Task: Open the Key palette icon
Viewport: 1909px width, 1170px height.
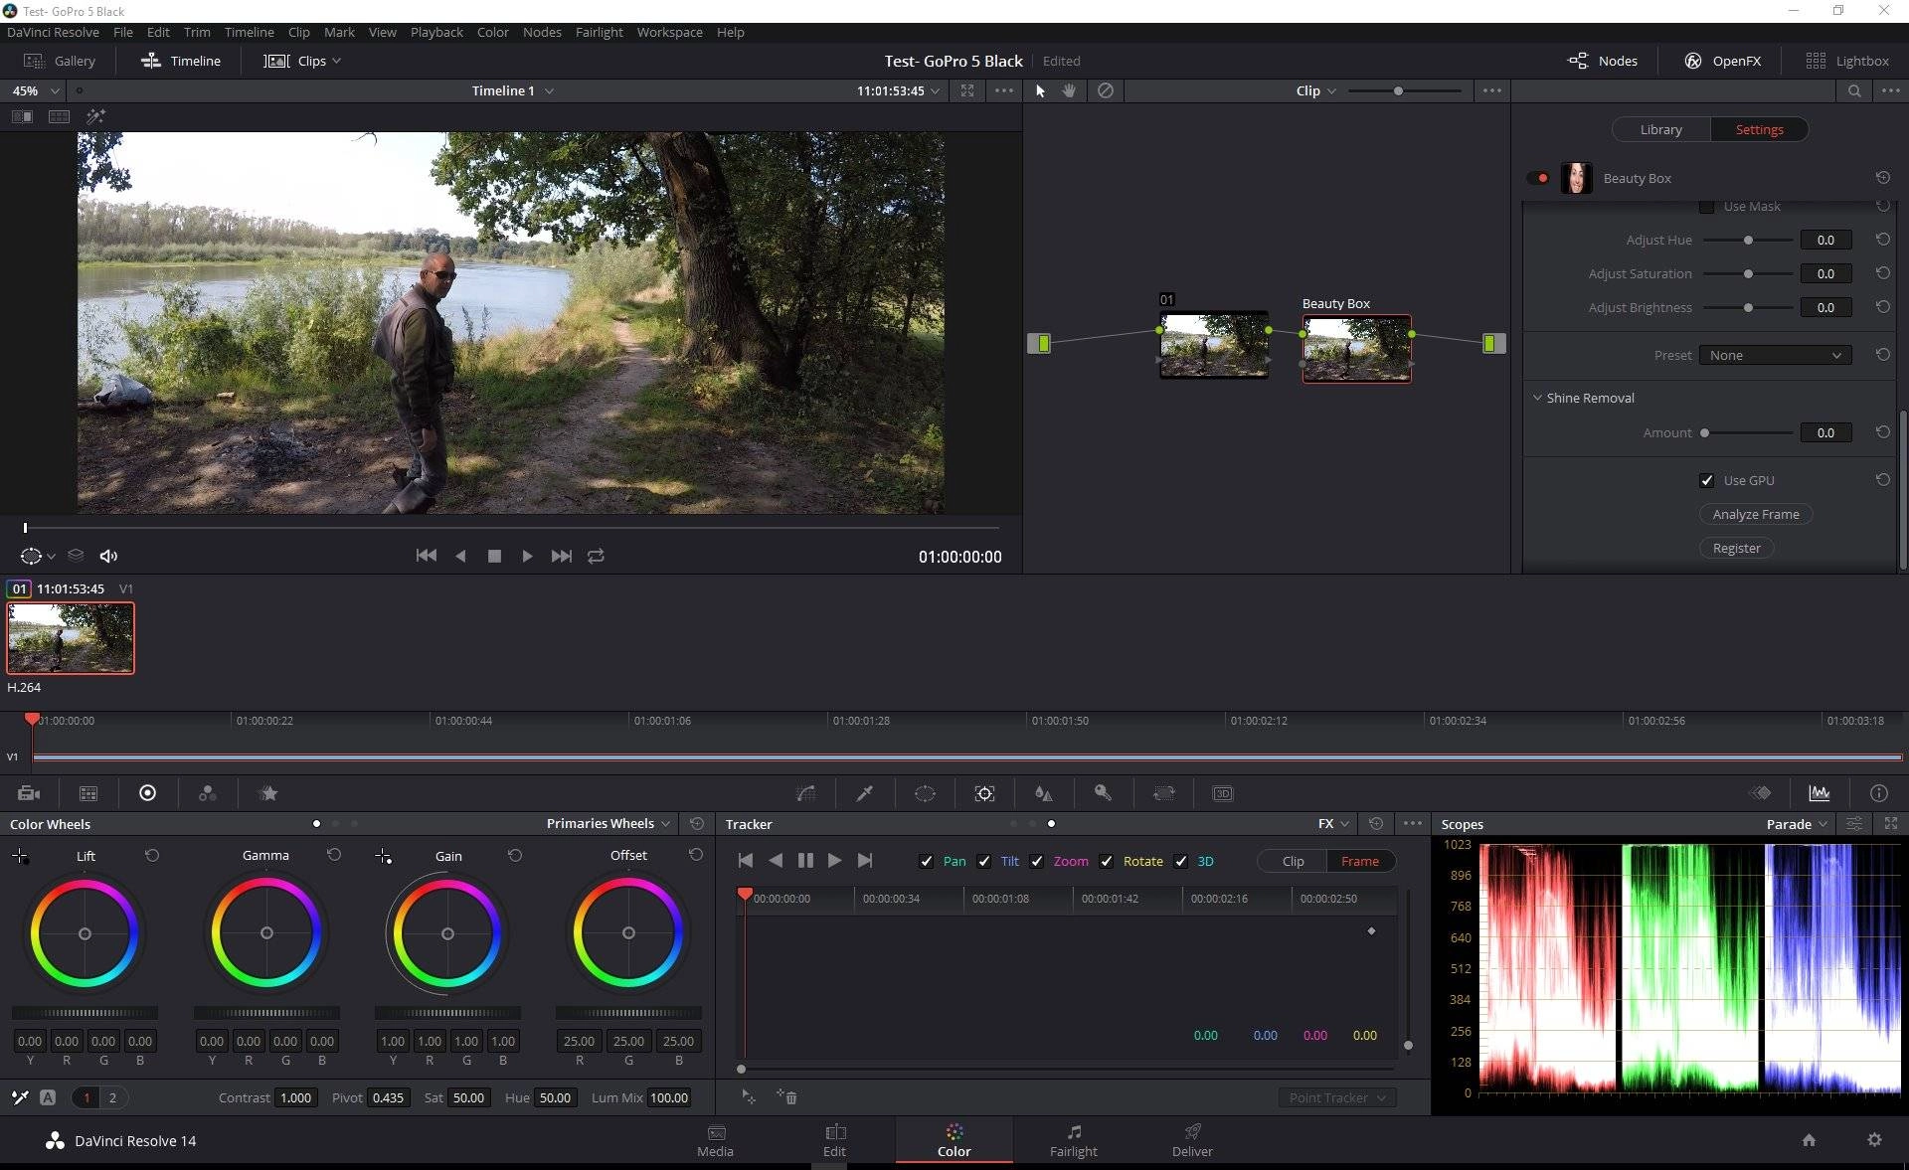Action: point(1103,793)
